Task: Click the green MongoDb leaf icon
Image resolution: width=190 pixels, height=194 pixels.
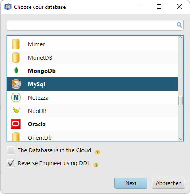Action: (x=16, y=70)
